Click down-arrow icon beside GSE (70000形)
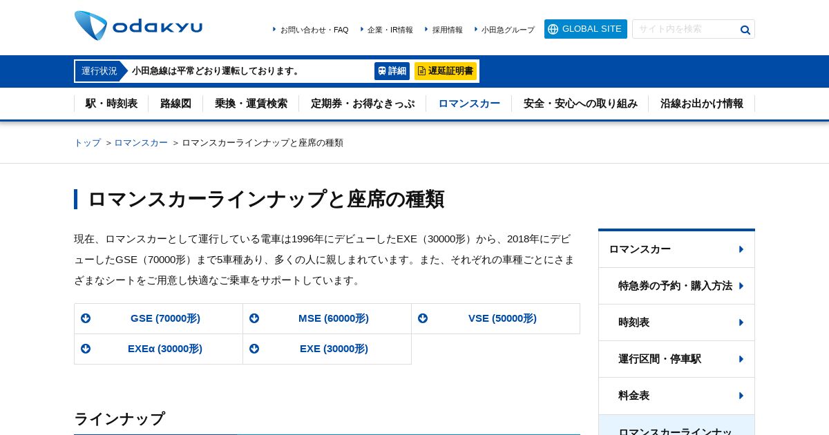This screenshot has width=829, height=435. 86,318
